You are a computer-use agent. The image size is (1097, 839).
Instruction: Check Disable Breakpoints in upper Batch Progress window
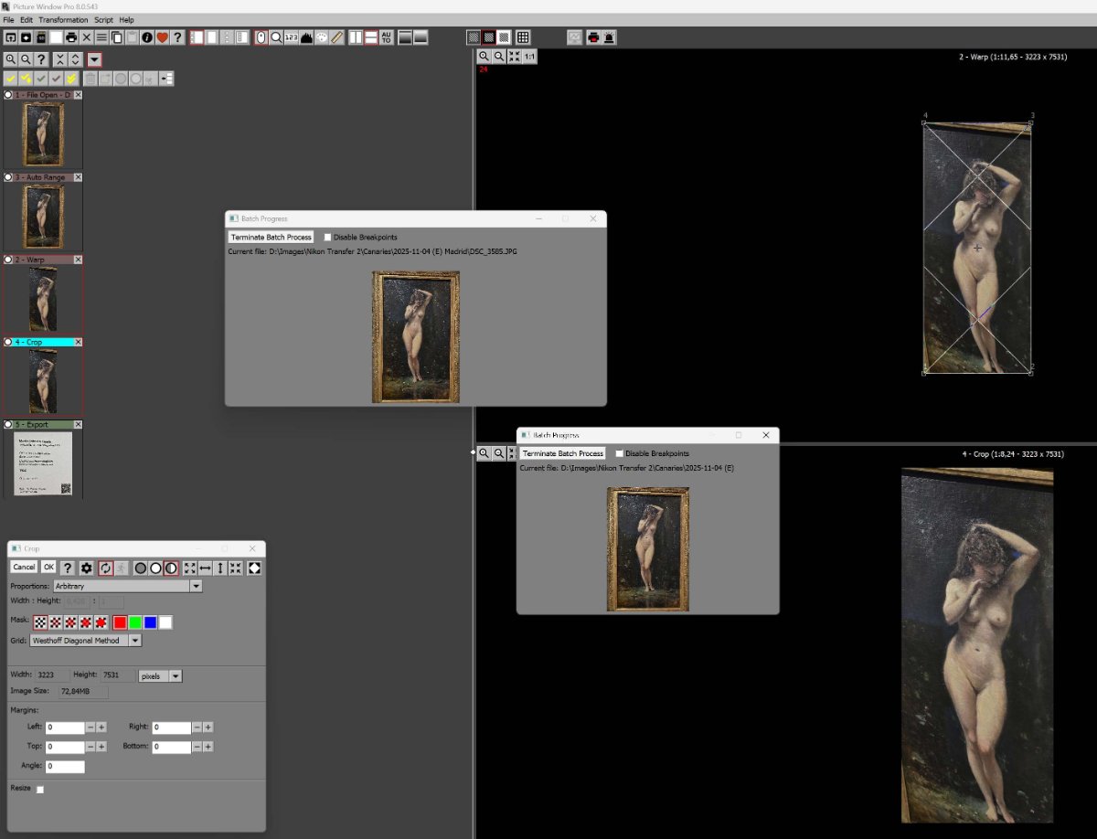point(327,238)
